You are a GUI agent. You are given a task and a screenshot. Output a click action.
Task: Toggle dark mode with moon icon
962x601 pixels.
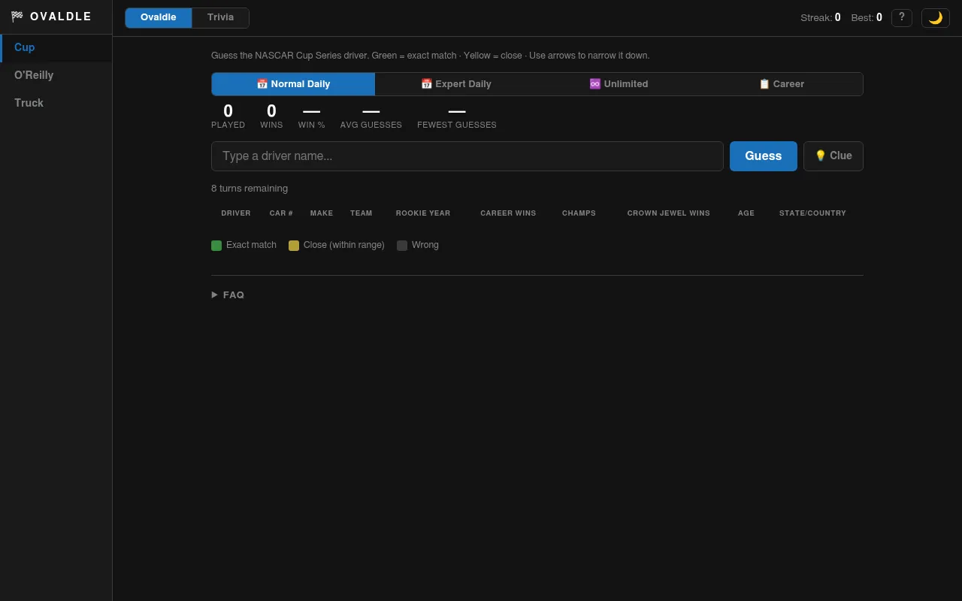936,18
